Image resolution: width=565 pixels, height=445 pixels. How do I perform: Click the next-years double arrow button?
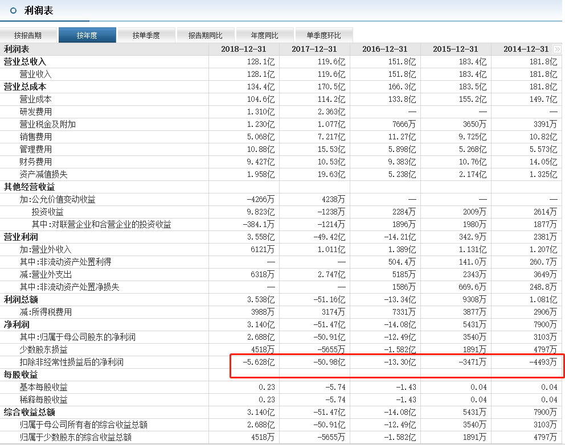click(x=556, y=50)
